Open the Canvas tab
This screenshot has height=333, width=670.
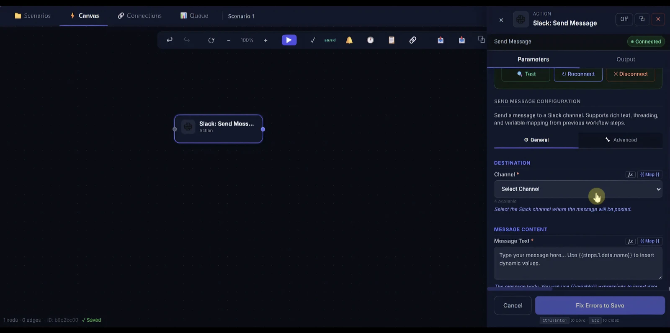(84, 15)
